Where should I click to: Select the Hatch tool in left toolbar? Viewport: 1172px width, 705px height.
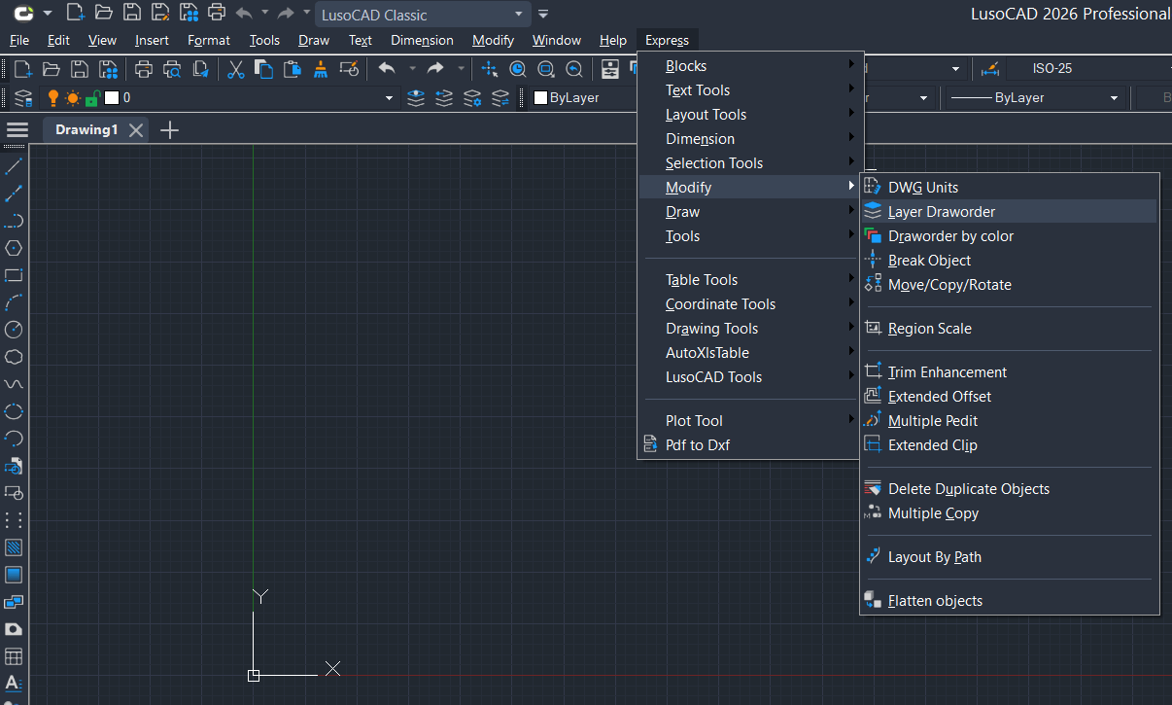pos(14,547)
